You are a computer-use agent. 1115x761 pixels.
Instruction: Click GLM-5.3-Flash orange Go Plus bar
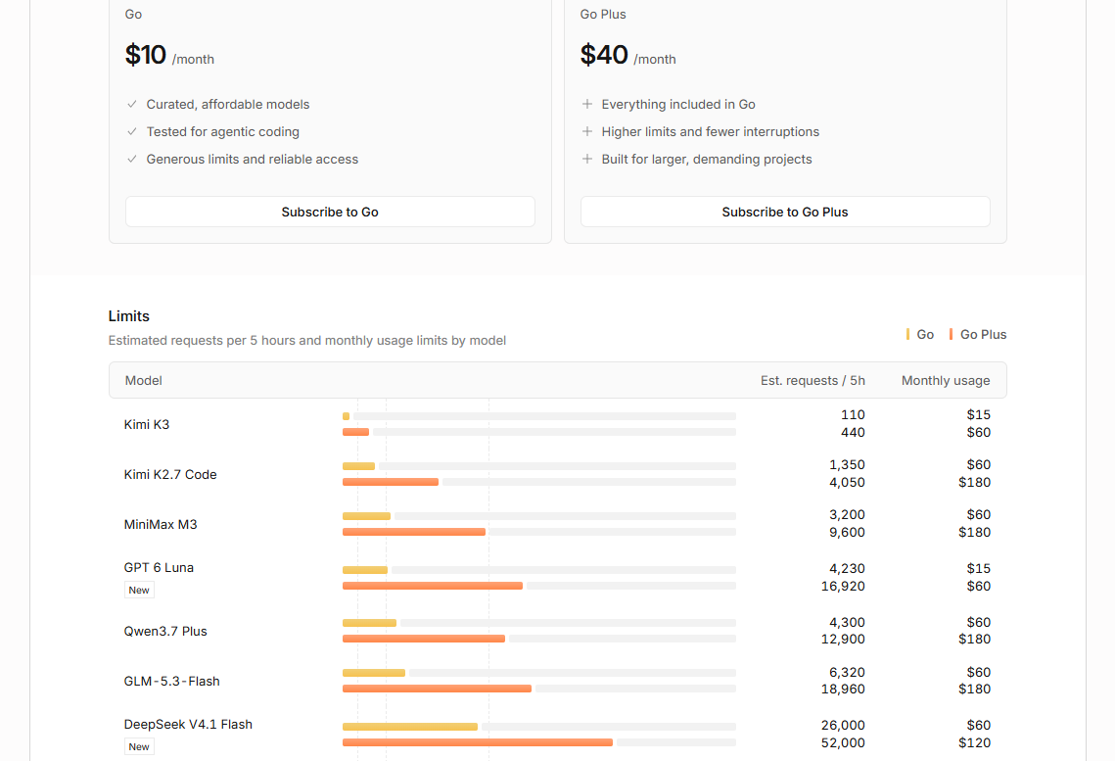(437, 689)
